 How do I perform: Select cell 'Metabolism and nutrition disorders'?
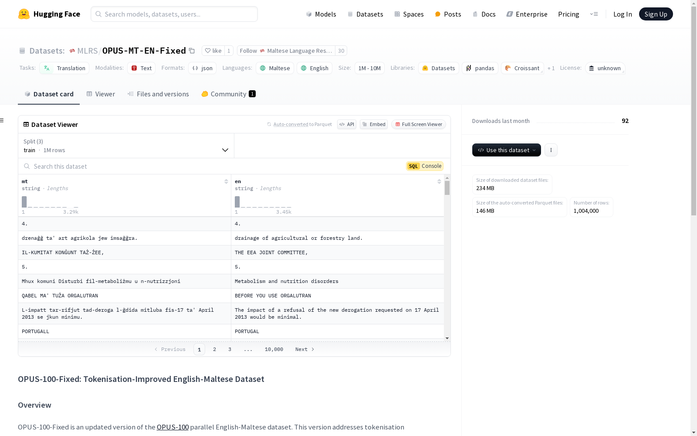point(338,281)
